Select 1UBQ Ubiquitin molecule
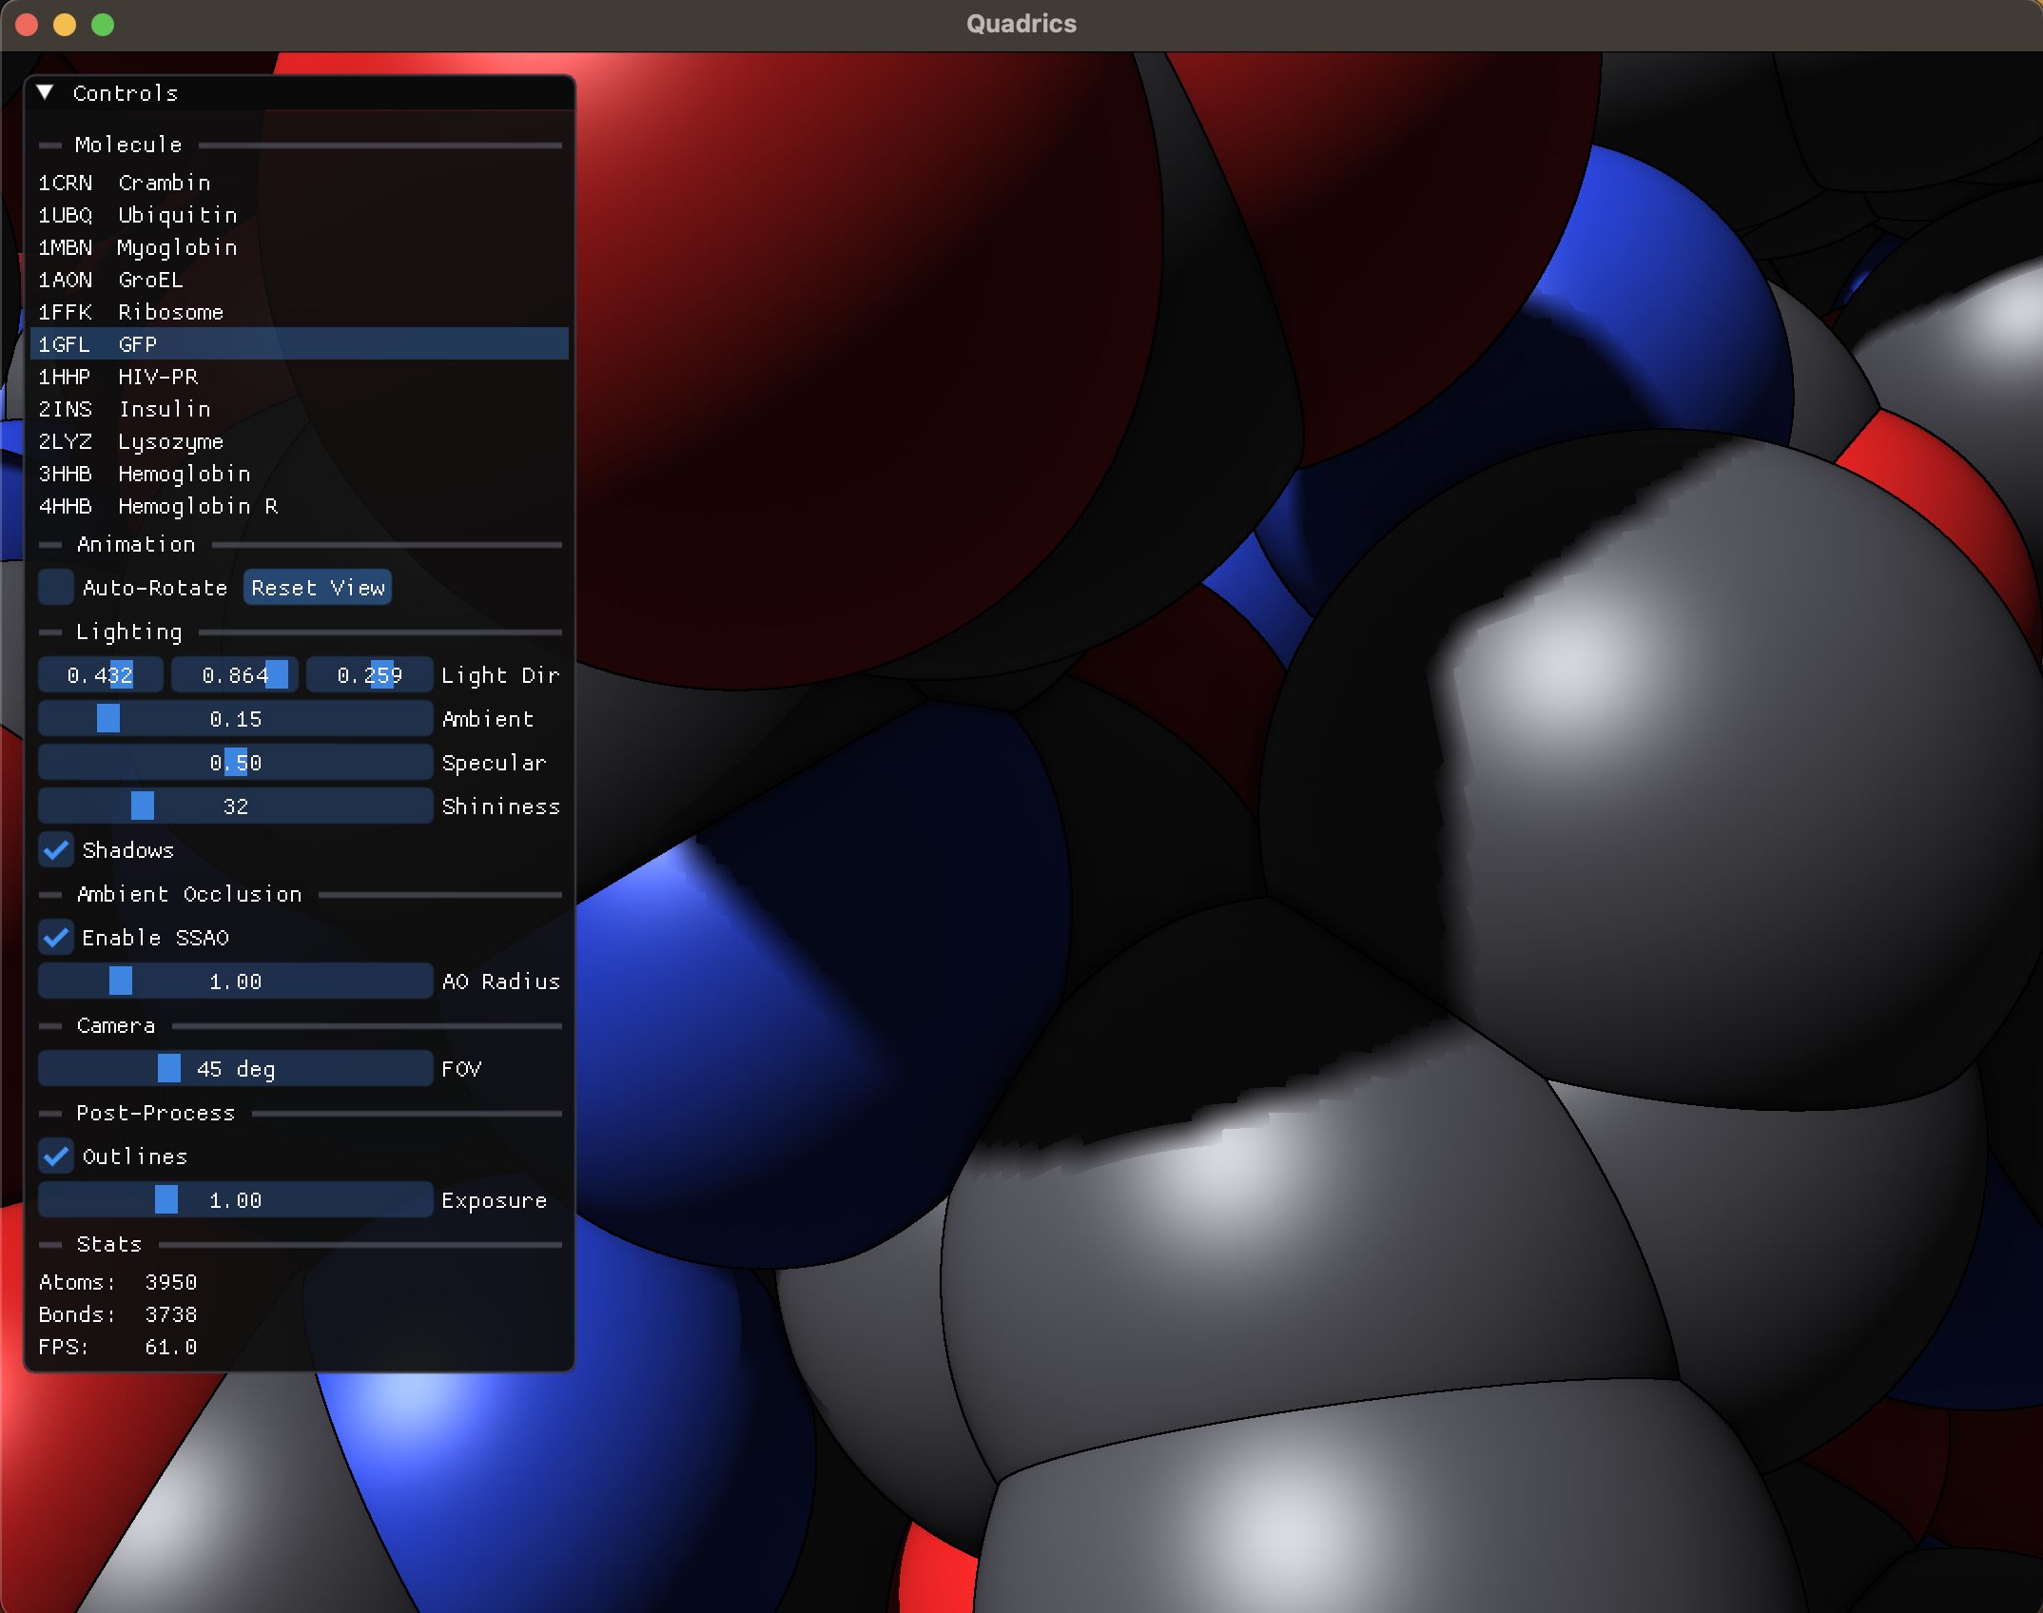Viewport: 2043px width, 1613px height. click(300, 215)
